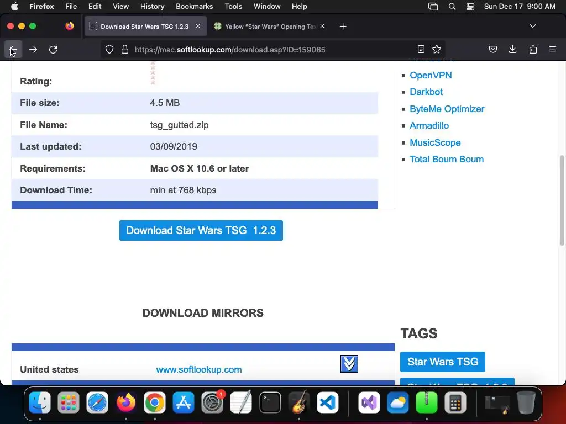Screen dimensions: 566x424
Task: Click the 4.5 MB file size value
Action: pyautogui.click(x=165, y=103)
